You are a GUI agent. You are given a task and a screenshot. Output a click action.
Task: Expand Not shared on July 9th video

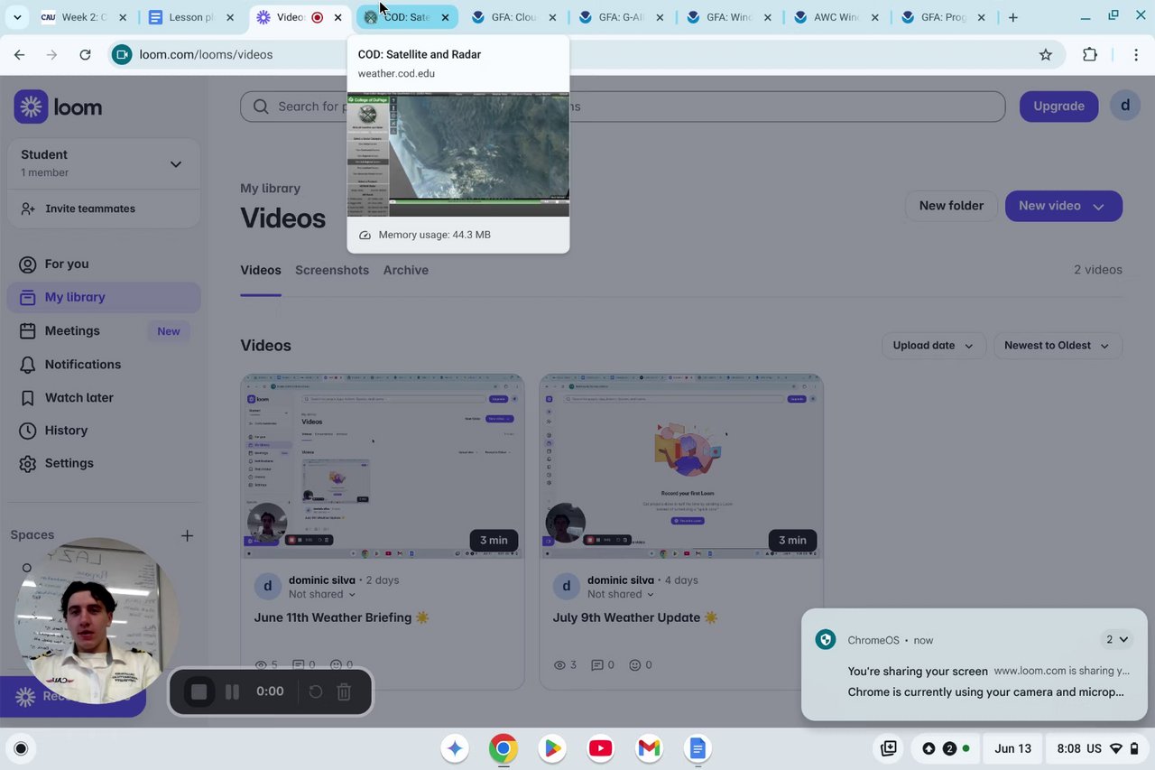[621, 594]
